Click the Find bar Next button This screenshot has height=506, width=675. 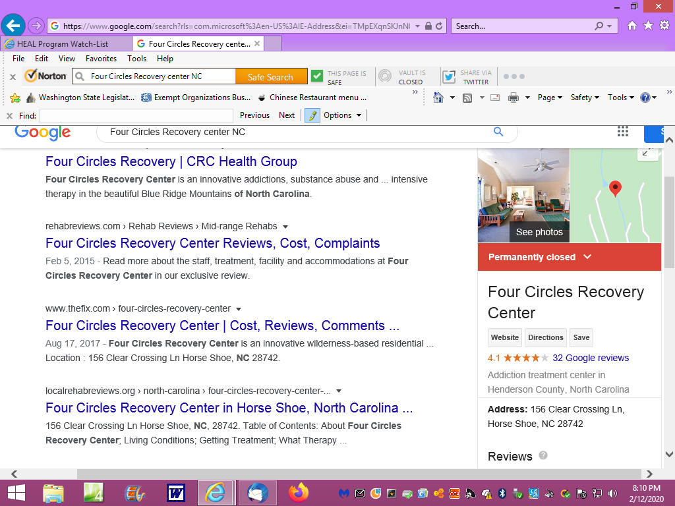[287, 115]
